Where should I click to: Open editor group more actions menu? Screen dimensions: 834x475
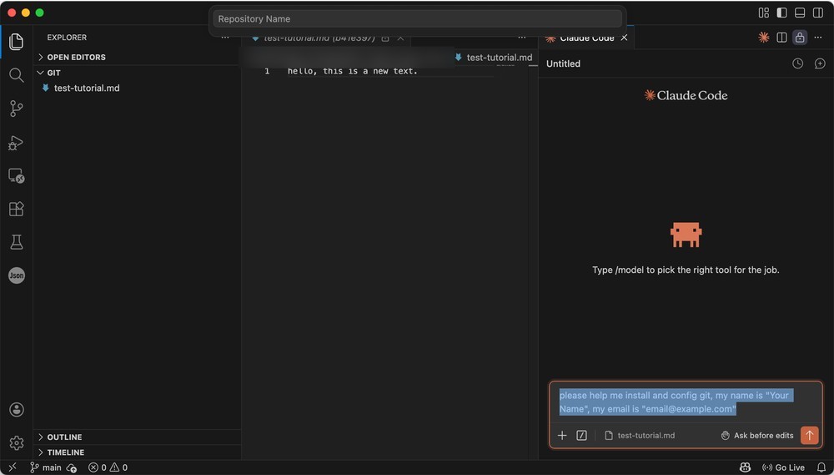coord(522,38)
